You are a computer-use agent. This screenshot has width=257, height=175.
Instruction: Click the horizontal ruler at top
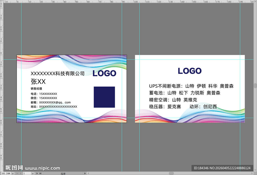point(128,2)
